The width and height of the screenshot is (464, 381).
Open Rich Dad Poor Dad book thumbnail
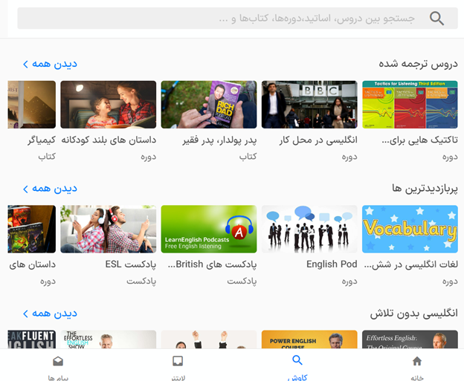[x=209, y=104]
